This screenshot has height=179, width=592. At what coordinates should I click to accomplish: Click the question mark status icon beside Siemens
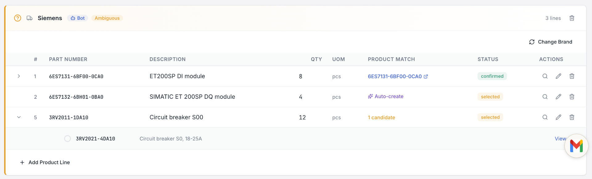point(18,18)
